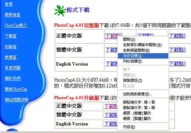Open the PhotoCap簡介 sidebar link
Image resolution: width=191 pixels, height=133 pixels.
(x=16, y=25)
